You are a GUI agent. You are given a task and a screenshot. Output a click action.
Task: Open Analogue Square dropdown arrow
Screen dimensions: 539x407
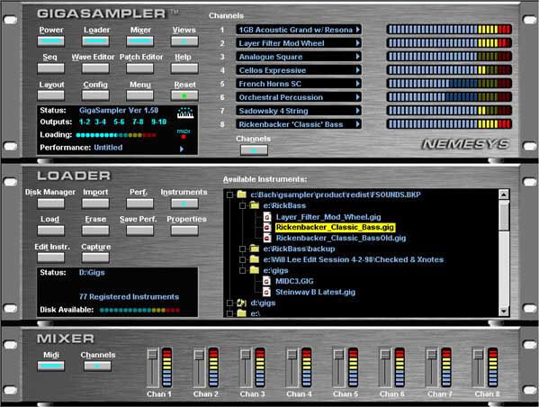point(357,57)
